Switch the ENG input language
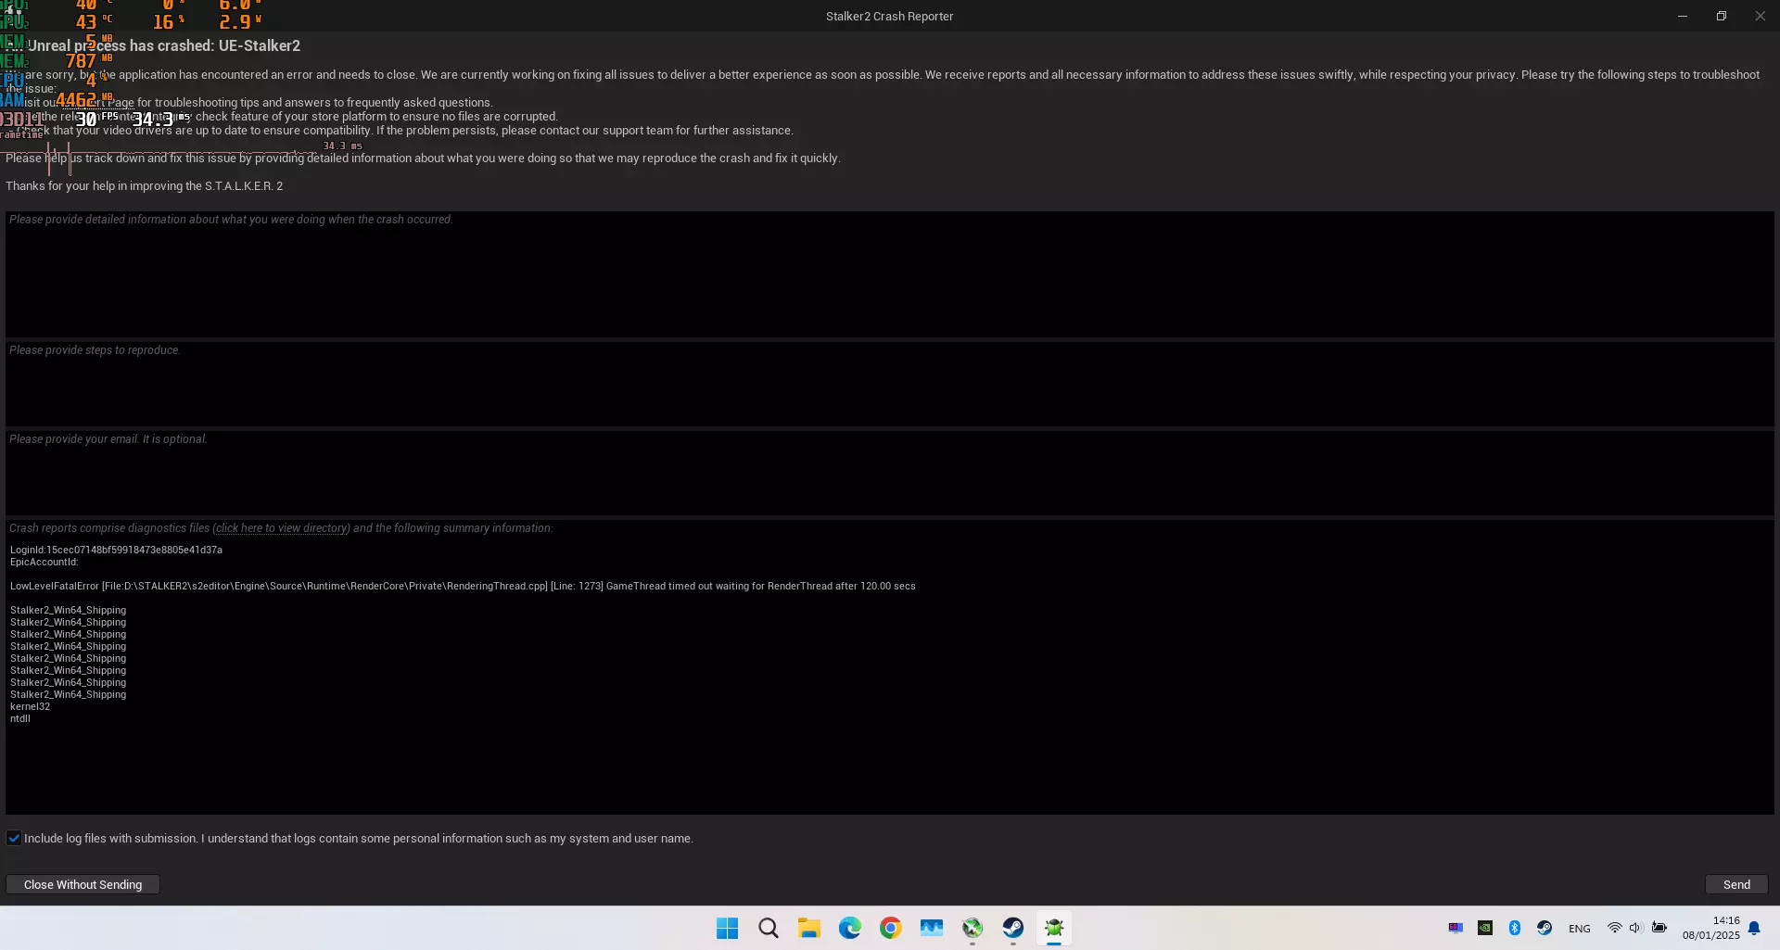 1580,929
